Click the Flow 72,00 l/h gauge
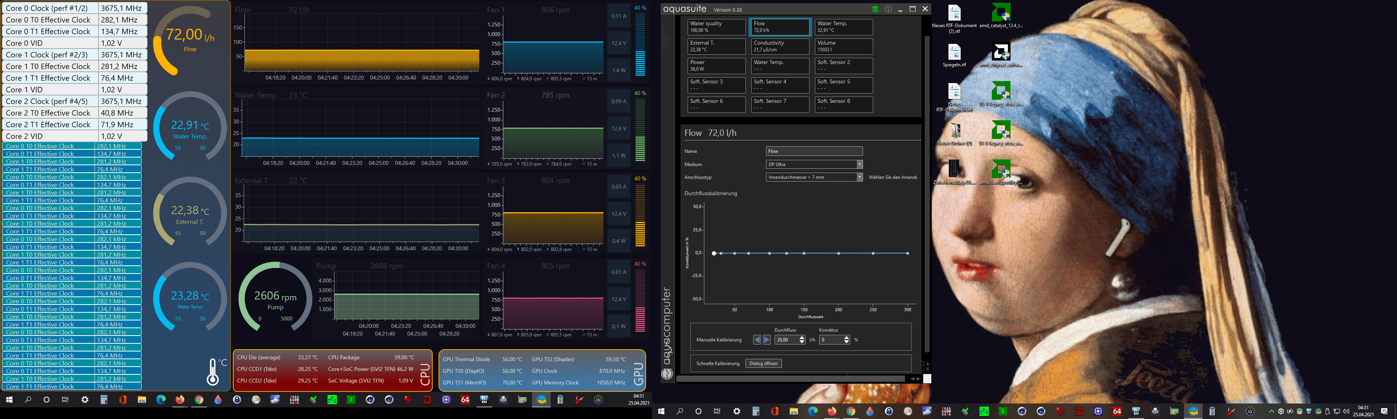Viewport: 1397px width, 419px height. tap(189, 41)
